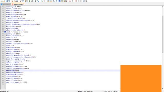Stop macro recording square icon
The height and width of the screenshot is (92, 164).
[79, 1]
